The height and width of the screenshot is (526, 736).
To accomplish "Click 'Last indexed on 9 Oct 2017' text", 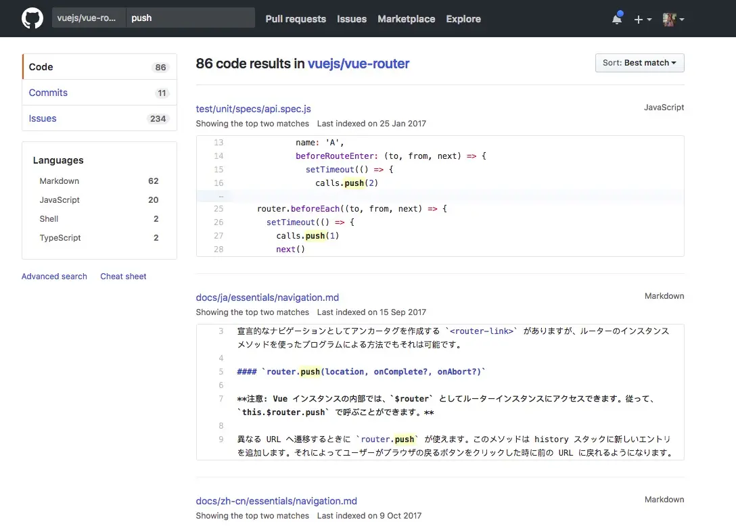I will click(x=369, y=516).
